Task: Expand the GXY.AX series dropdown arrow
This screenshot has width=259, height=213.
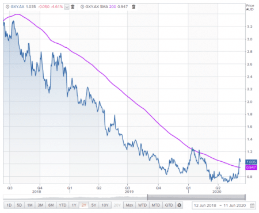Action: pyautogui.click(x=67, y=7)
